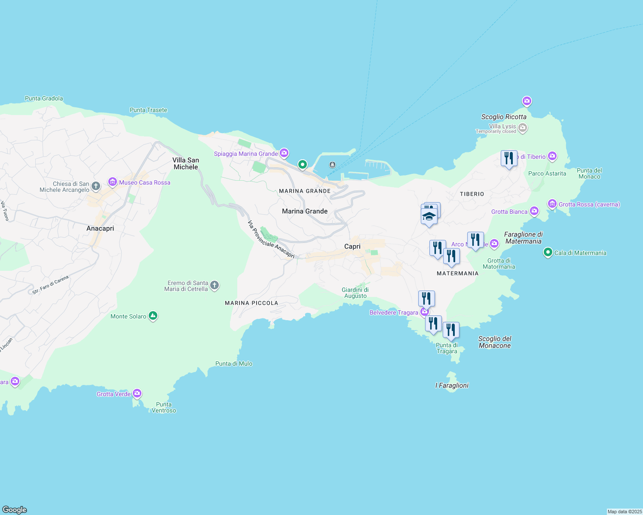Click the camera icon next to Grotta Bianca
Screen dimensions: 643x515
[534, 211]
